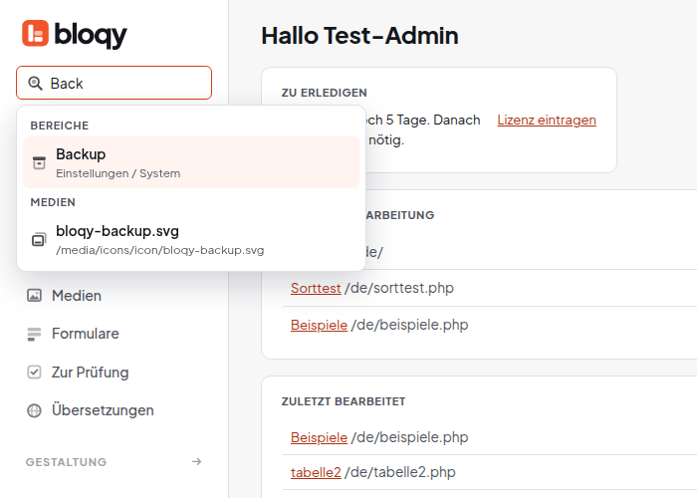Click the Medien sidebar icon
Image resolution: width=697 pixels, height=498 pixels.
(x=34, y=295)
